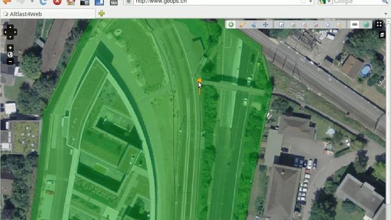
Task: Click the greyed orange-square tool
Action: pos(339,24)
